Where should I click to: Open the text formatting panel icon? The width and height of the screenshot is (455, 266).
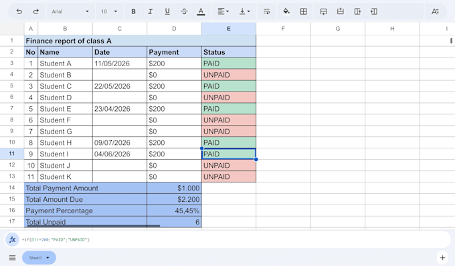(435, 11)
